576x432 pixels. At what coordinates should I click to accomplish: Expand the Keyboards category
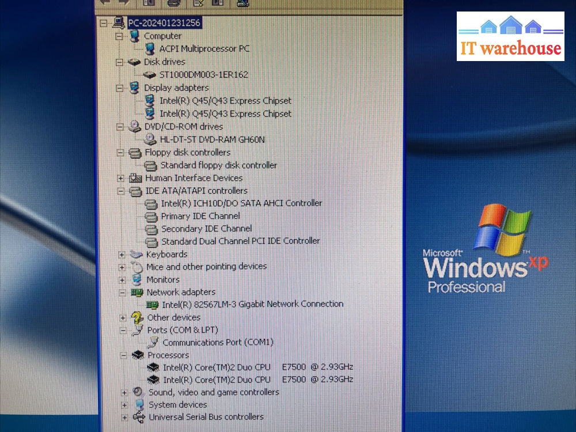tap(122, 255)
